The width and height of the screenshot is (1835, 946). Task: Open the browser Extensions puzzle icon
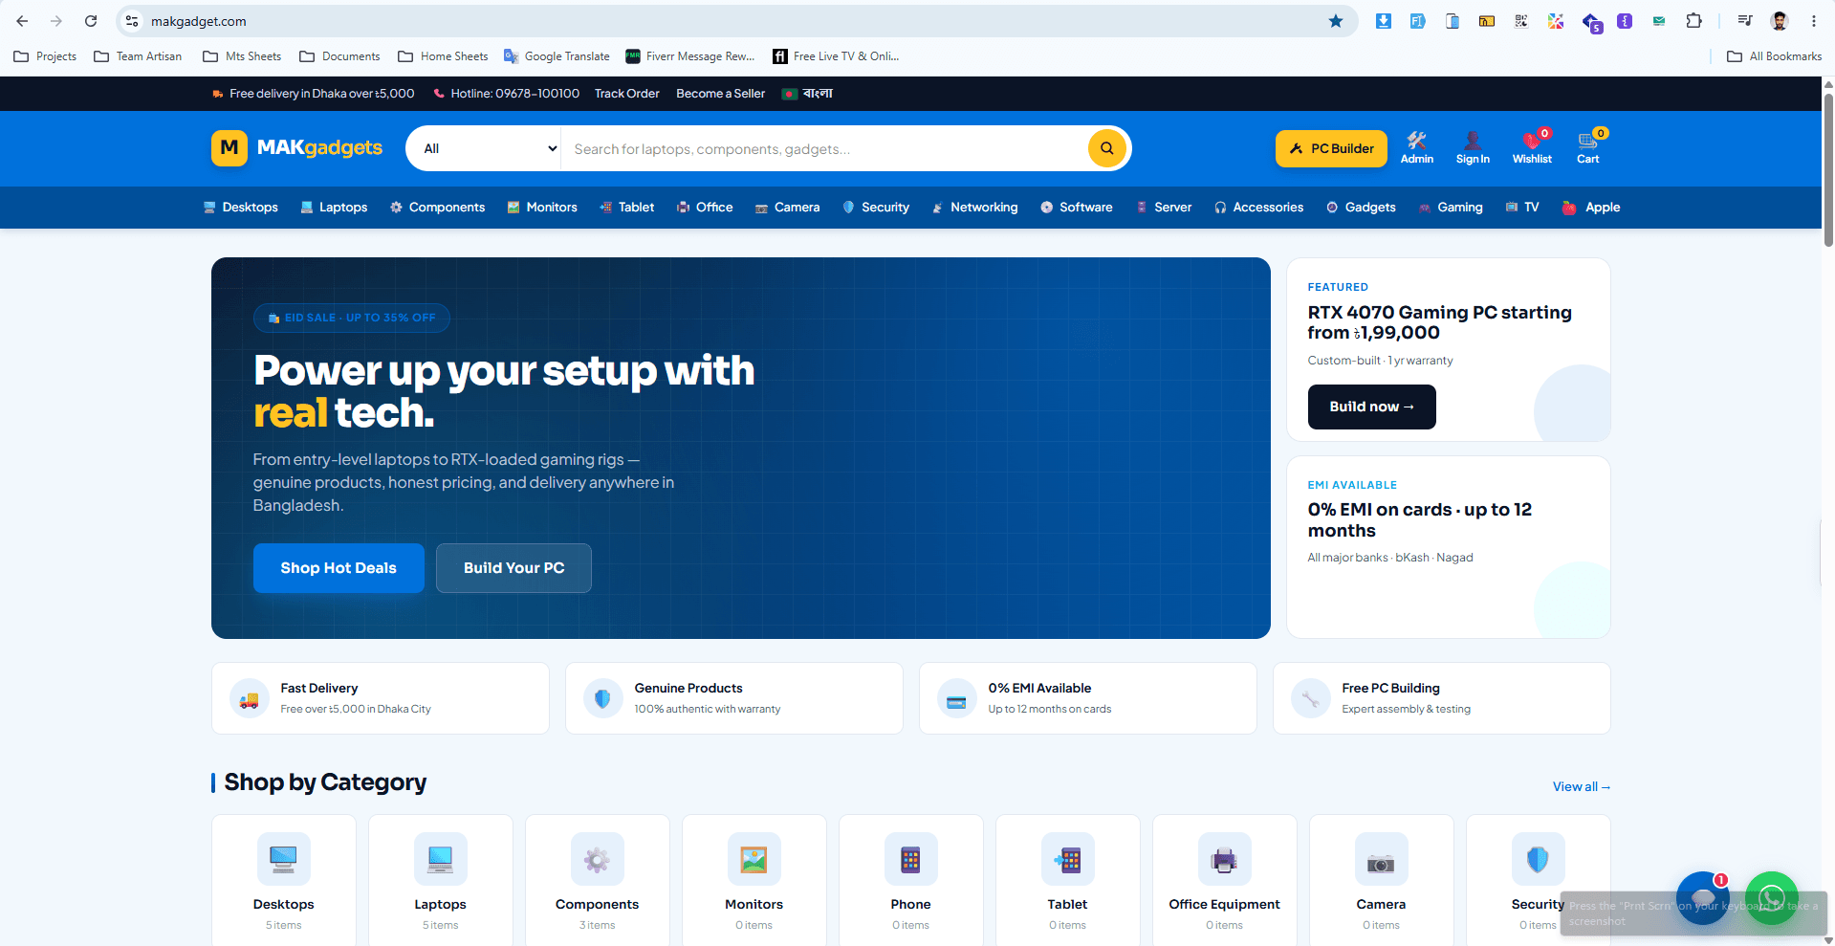click(1693, 21)
